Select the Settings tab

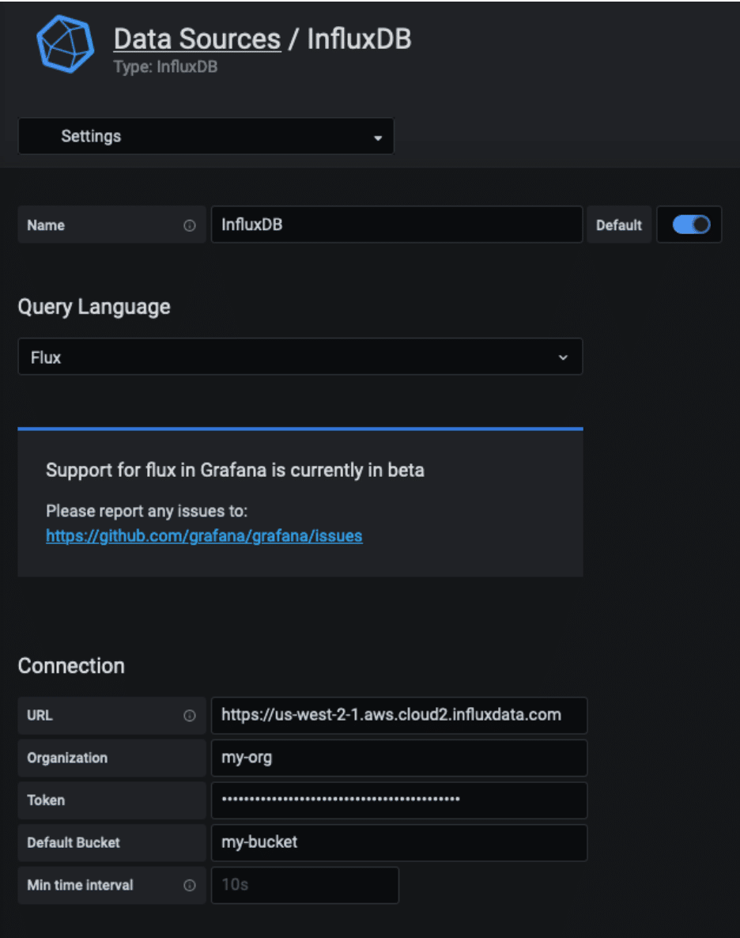pyautogui.click(x=91, y=136)
